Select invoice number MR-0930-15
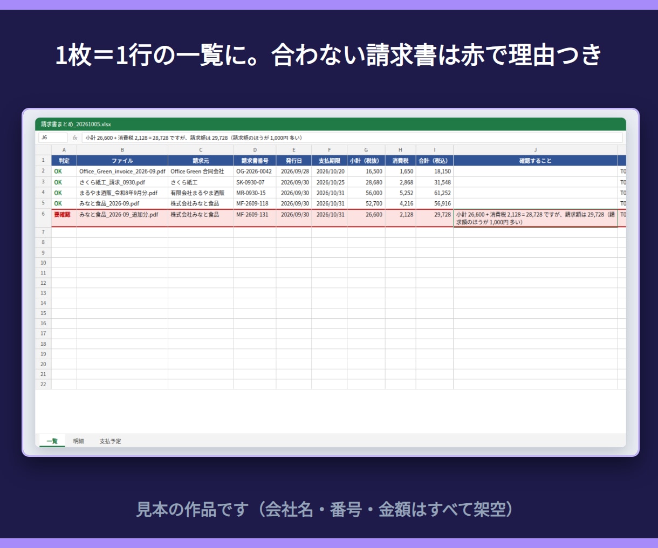 255,193
